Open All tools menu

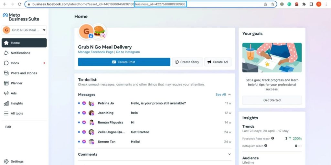coord(24,113)
